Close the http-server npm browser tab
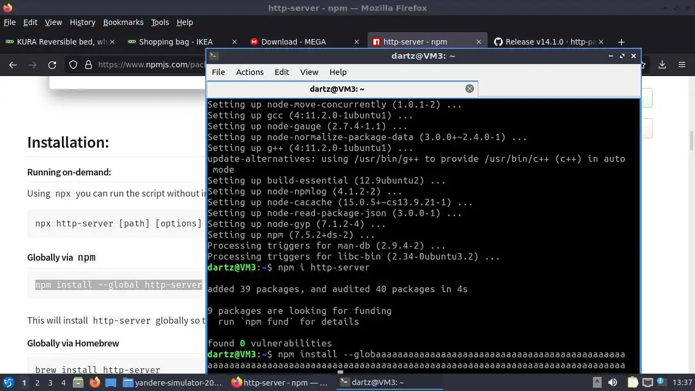Image resolution: width=695 pixels, height=391 pixels. [479, 42]
